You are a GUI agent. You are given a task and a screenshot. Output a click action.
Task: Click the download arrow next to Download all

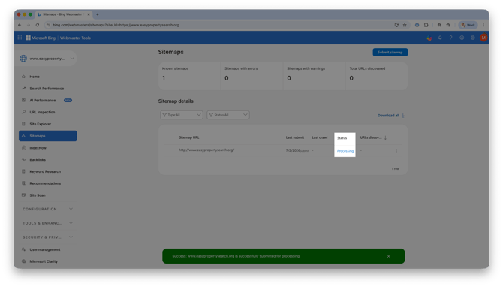403,116
